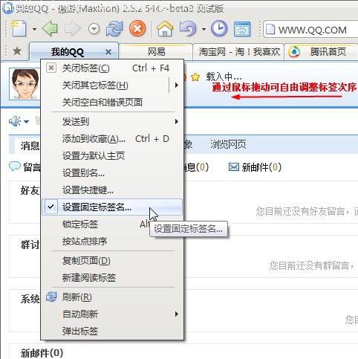The height and width of the screenshot is (359, 358).
Task: Click the WWW.QQ.COM address field
Action: tap(310, 30)
